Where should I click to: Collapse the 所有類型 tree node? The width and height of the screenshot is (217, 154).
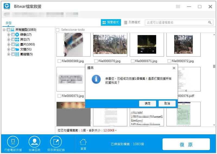4,30
